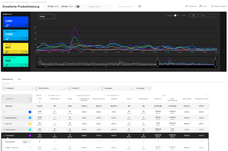Click Gesamt value 5.674

tap(39, 106)
